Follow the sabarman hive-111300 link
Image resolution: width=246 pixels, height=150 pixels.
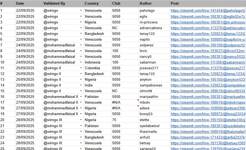[208, 62]
